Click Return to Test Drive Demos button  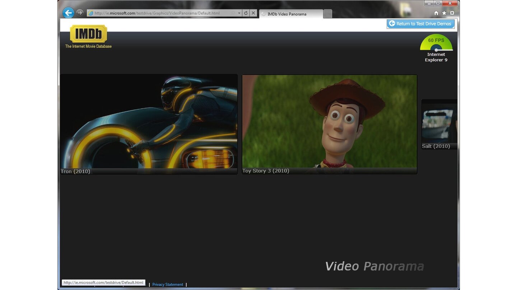420,24
